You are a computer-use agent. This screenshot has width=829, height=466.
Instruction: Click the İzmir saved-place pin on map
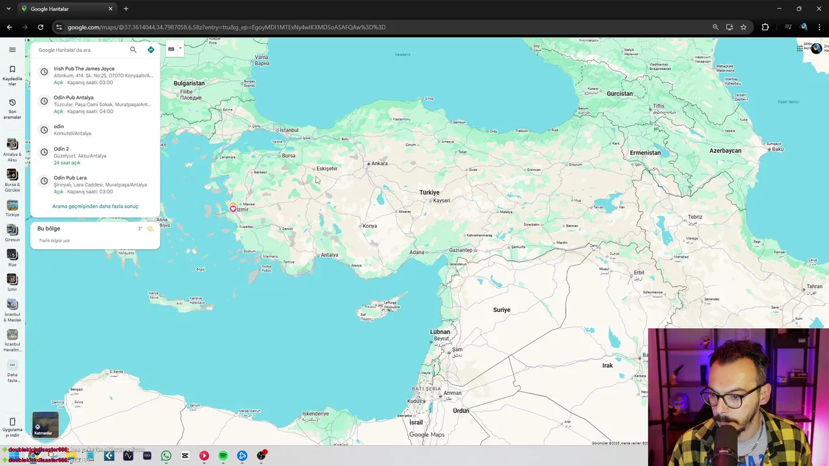pos(233,208)
